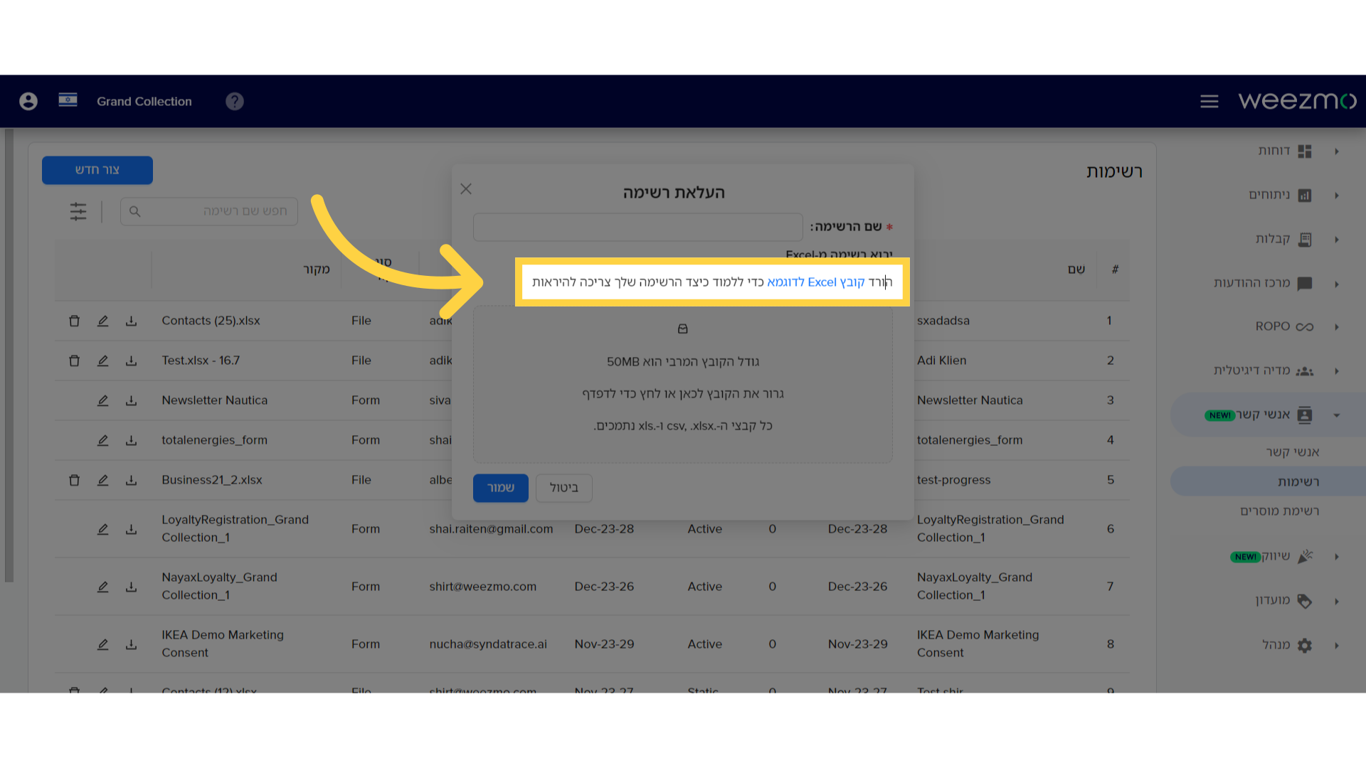The height and width of the screenshot is (768, 1366).
Task: Edit the Business21_2.xlsx list
Action: [102, 480]
